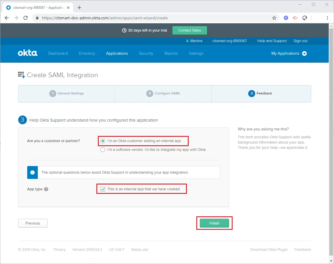
Task: Click the Finish button
Action: click(214, 223)
